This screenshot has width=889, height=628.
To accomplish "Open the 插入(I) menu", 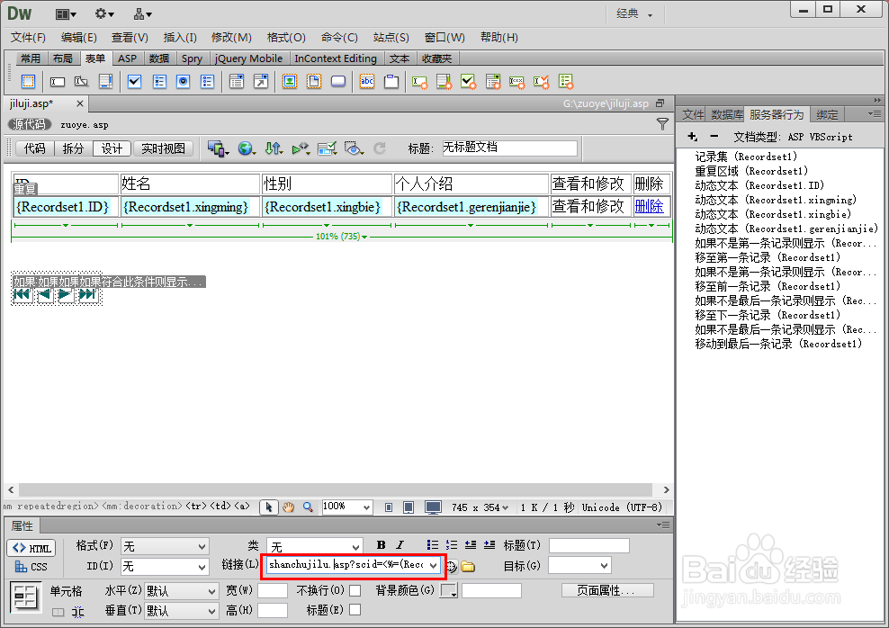I will 180,38.
